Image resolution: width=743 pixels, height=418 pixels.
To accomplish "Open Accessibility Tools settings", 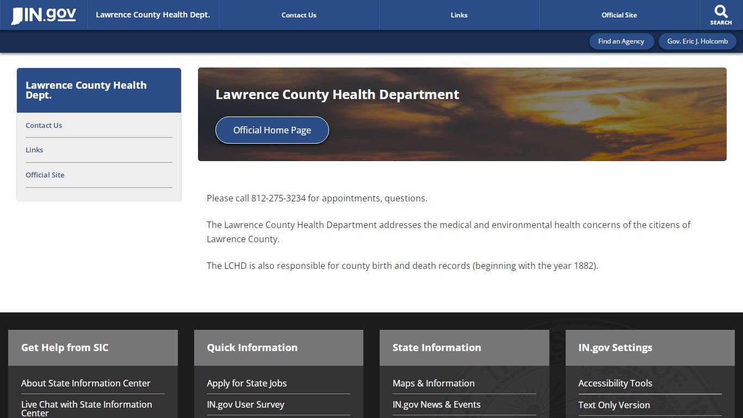I will [x=615, y=383].
